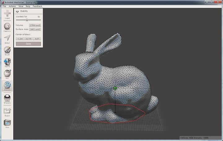Viewport: 223px width, 141px height.
Task: Open the Stamp tool
Action: tap(7, 62)
